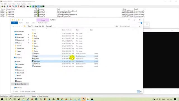Click the Search Python27 input field

click(x=130, y=26)
